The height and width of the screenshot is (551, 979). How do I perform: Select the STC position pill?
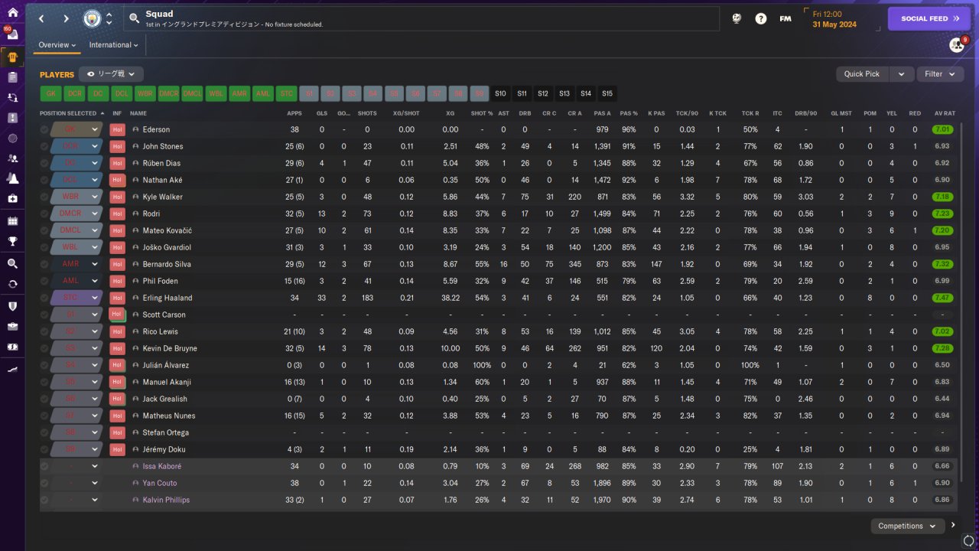[x=287, y=93]
